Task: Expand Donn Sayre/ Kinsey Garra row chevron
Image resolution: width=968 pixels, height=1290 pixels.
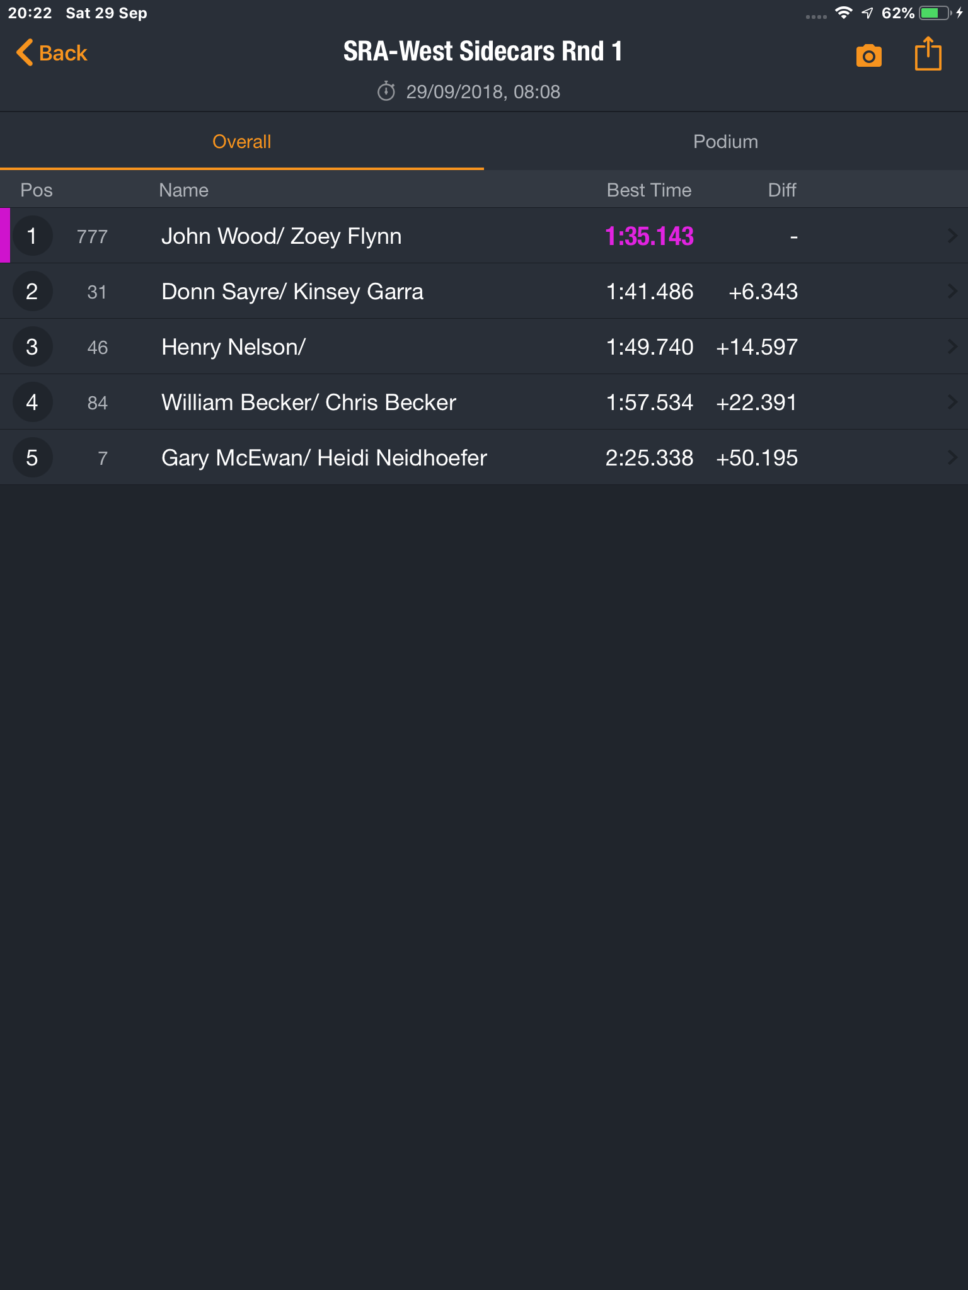Action: [x=952, y=292]
